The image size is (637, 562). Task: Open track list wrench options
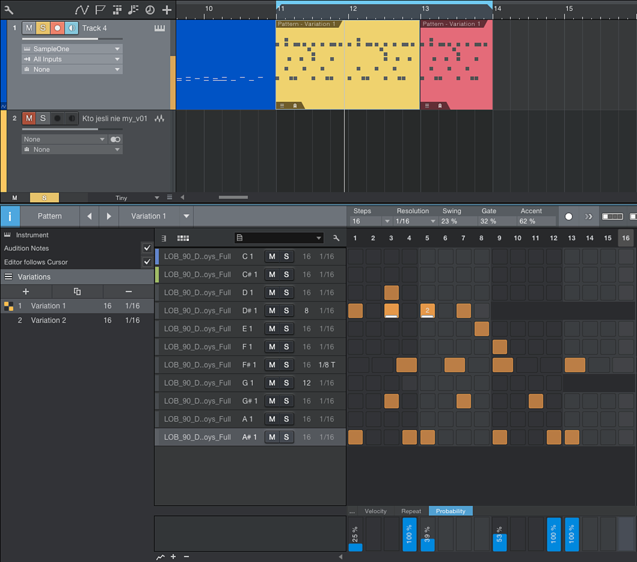coord(9,10)
